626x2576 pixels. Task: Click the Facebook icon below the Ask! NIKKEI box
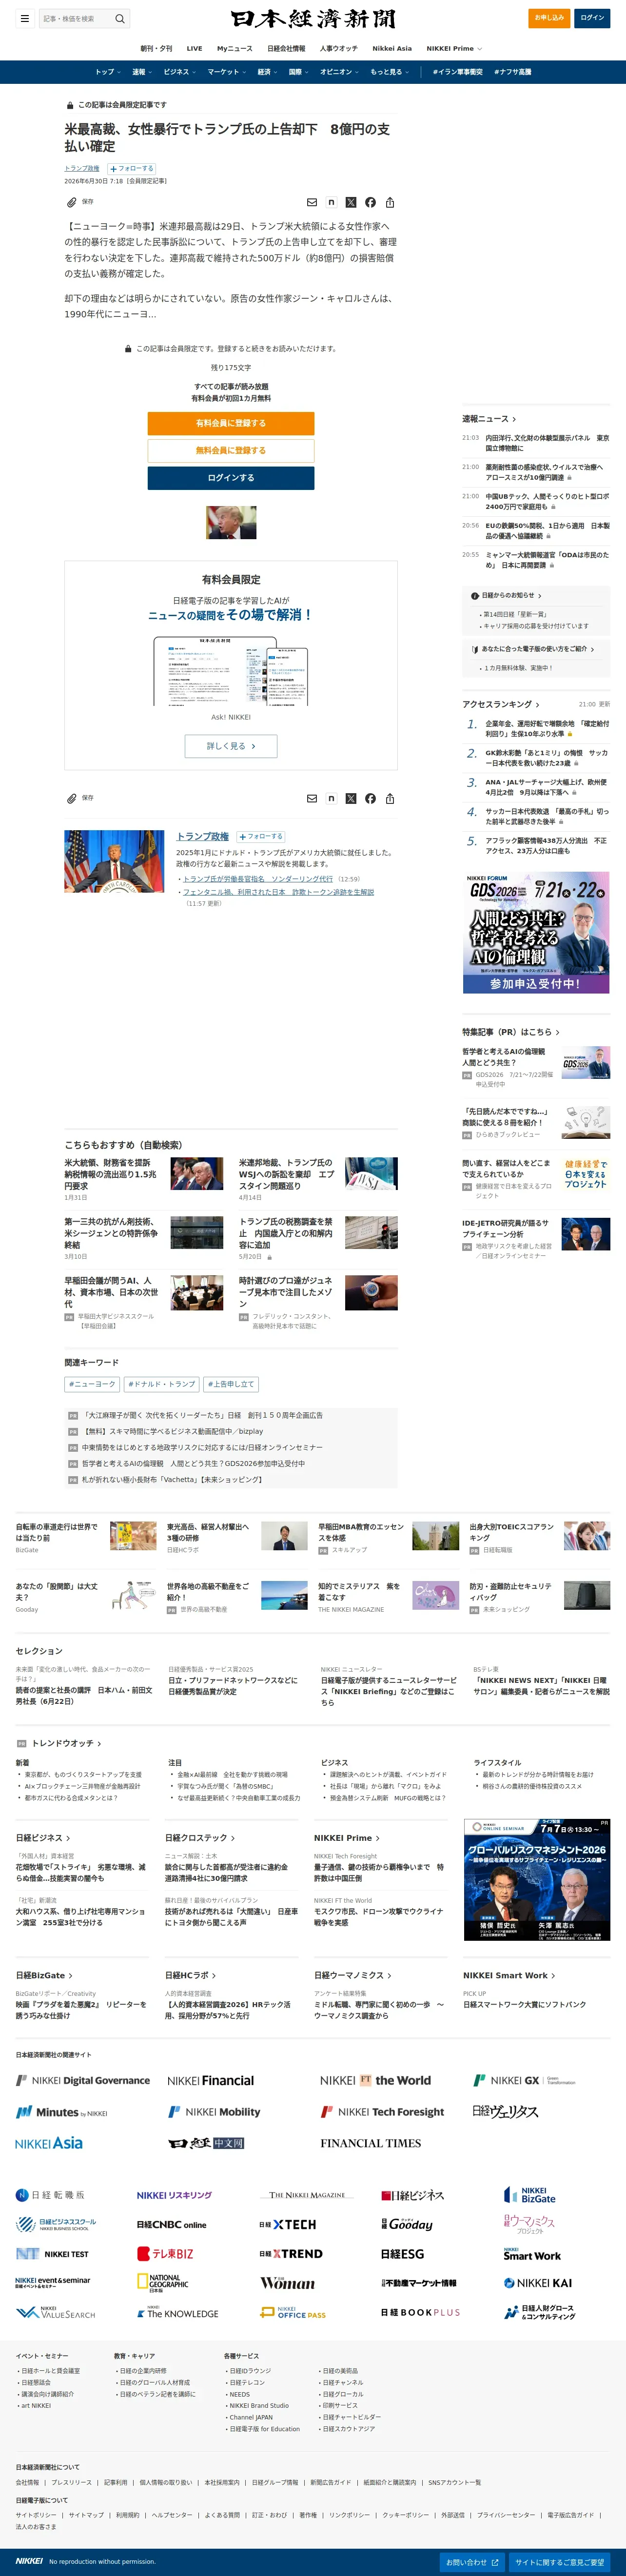[x=370, y=798]
